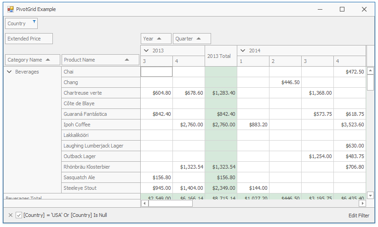
Task: Click the vertical scrollbar thumb
Action: point(370,82)
